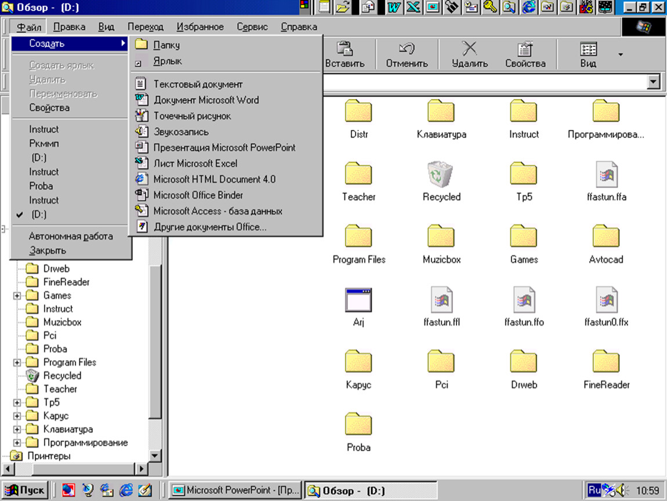
Task: Choose Microsoft HTML Document 4.0
Action: [227, 180]
